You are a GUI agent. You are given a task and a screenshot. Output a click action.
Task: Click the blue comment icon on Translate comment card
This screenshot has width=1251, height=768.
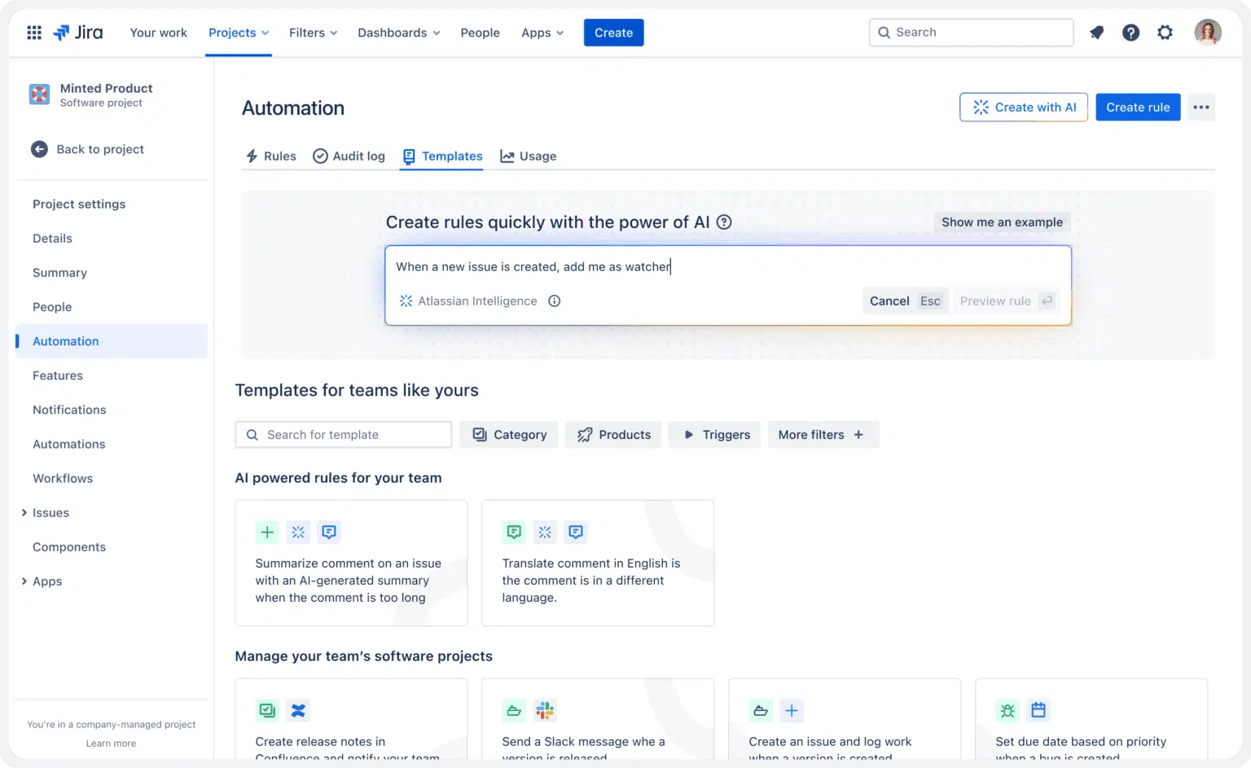coord(576,533)
